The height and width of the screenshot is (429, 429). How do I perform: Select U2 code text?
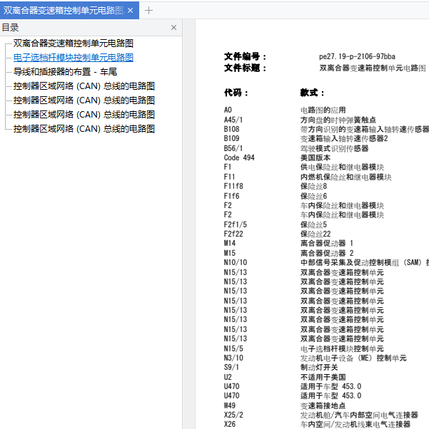[x=228, y=377]
